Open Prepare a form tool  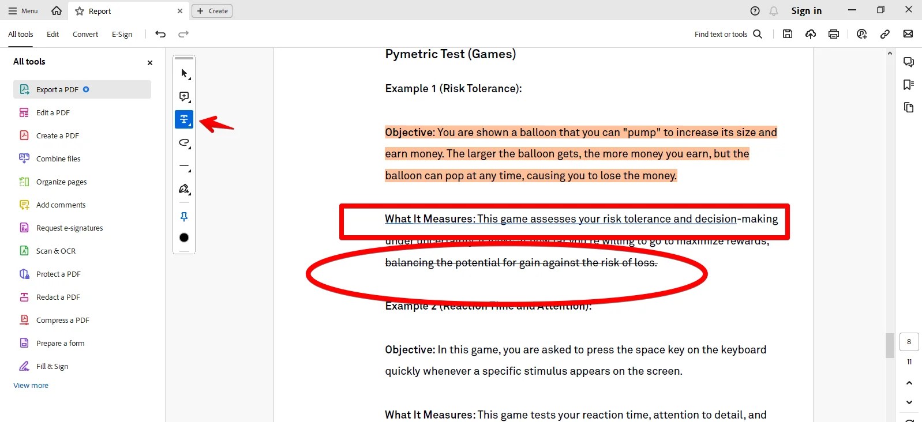(82, 343)
